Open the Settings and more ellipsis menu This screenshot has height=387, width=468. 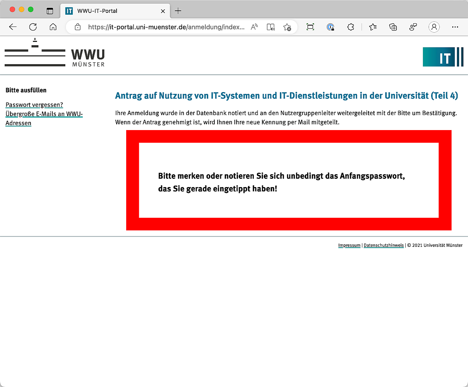point(455,27)
